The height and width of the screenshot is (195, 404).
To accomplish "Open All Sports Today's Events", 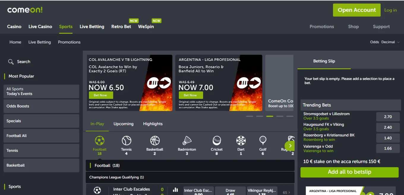I will pyautogui.click(x=41, y=91).
